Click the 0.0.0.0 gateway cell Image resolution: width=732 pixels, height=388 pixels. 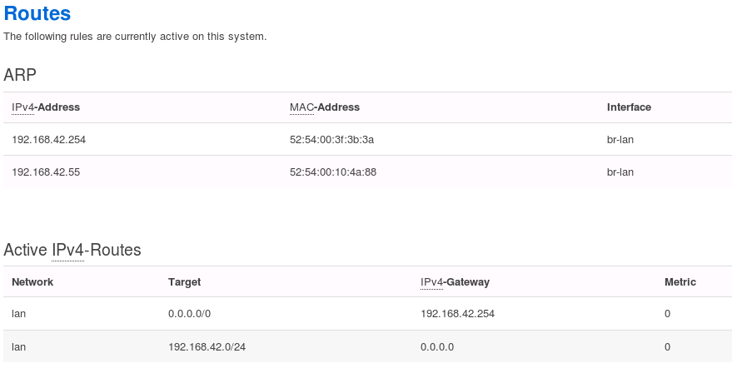tap(437, 346)
